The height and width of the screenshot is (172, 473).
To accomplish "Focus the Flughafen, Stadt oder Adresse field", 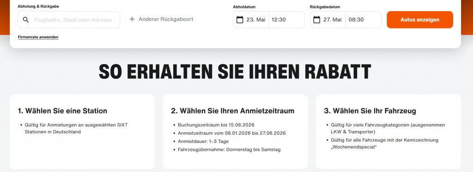I will tap(69, 20).
